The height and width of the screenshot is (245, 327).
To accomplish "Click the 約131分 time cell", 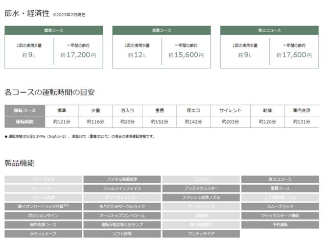I will [301, 121].
